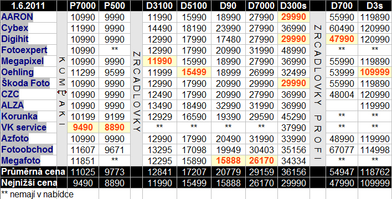The width and height of the screenshot is (392, 199).
Task: Click the vertical ZRCADLOVKY PROFI separator column
Action: click(317, 89)
